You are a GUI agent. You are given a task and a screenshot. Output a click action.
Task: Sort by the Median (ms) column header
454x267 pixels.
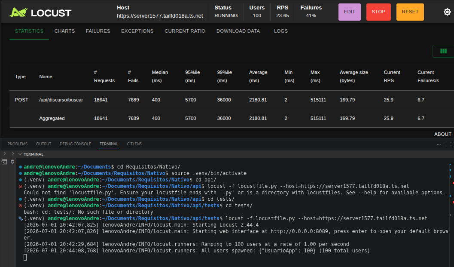(160, 77)
